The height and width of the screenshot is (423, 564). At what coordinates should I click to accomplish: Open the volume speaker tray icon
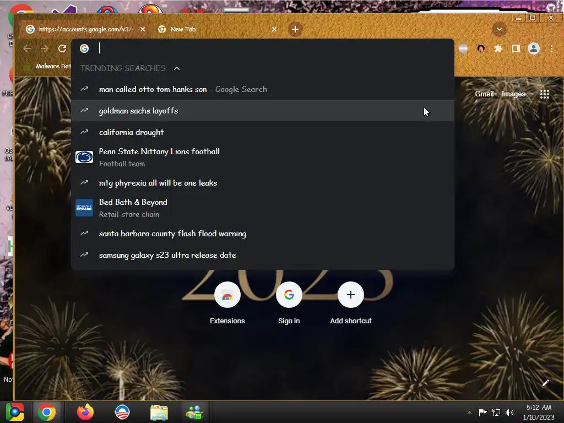pos(509,412)
